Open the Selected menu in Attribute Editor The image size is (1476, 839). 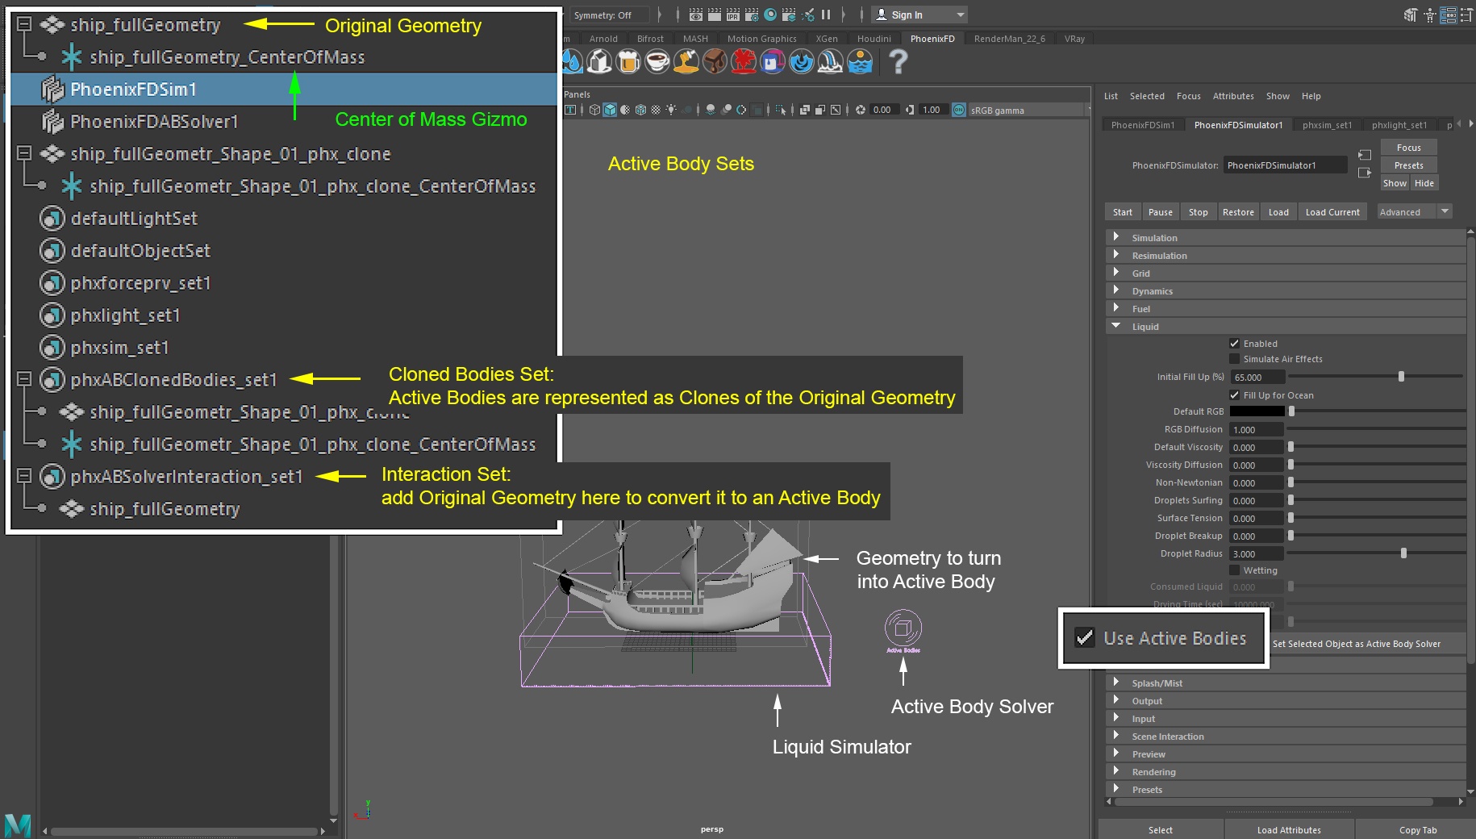click(1147, 96)
